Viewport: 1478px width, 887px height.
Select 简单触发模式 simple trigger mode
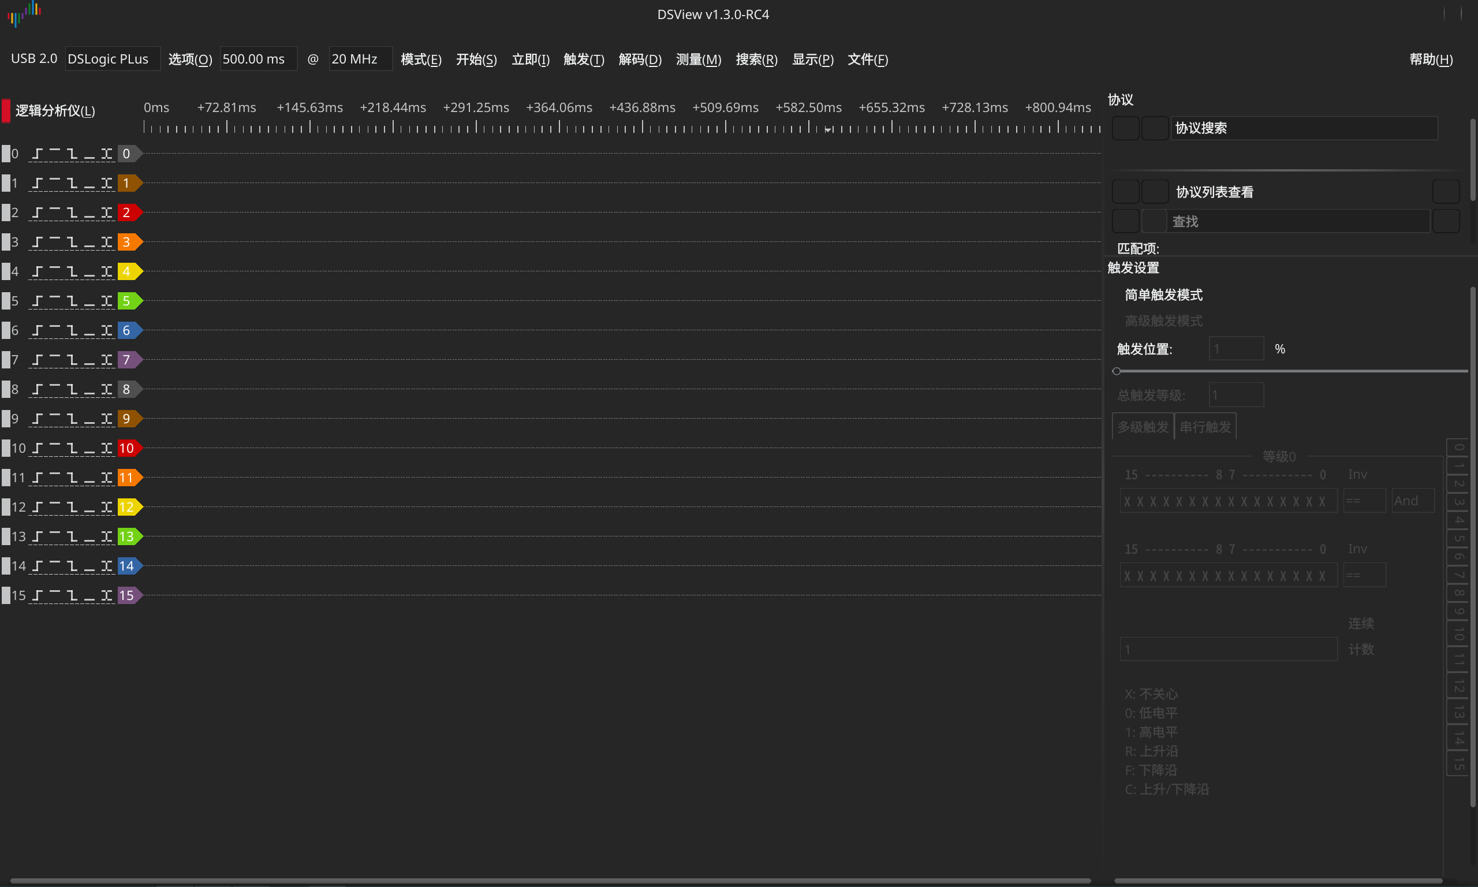click(x=1163, y=295)
